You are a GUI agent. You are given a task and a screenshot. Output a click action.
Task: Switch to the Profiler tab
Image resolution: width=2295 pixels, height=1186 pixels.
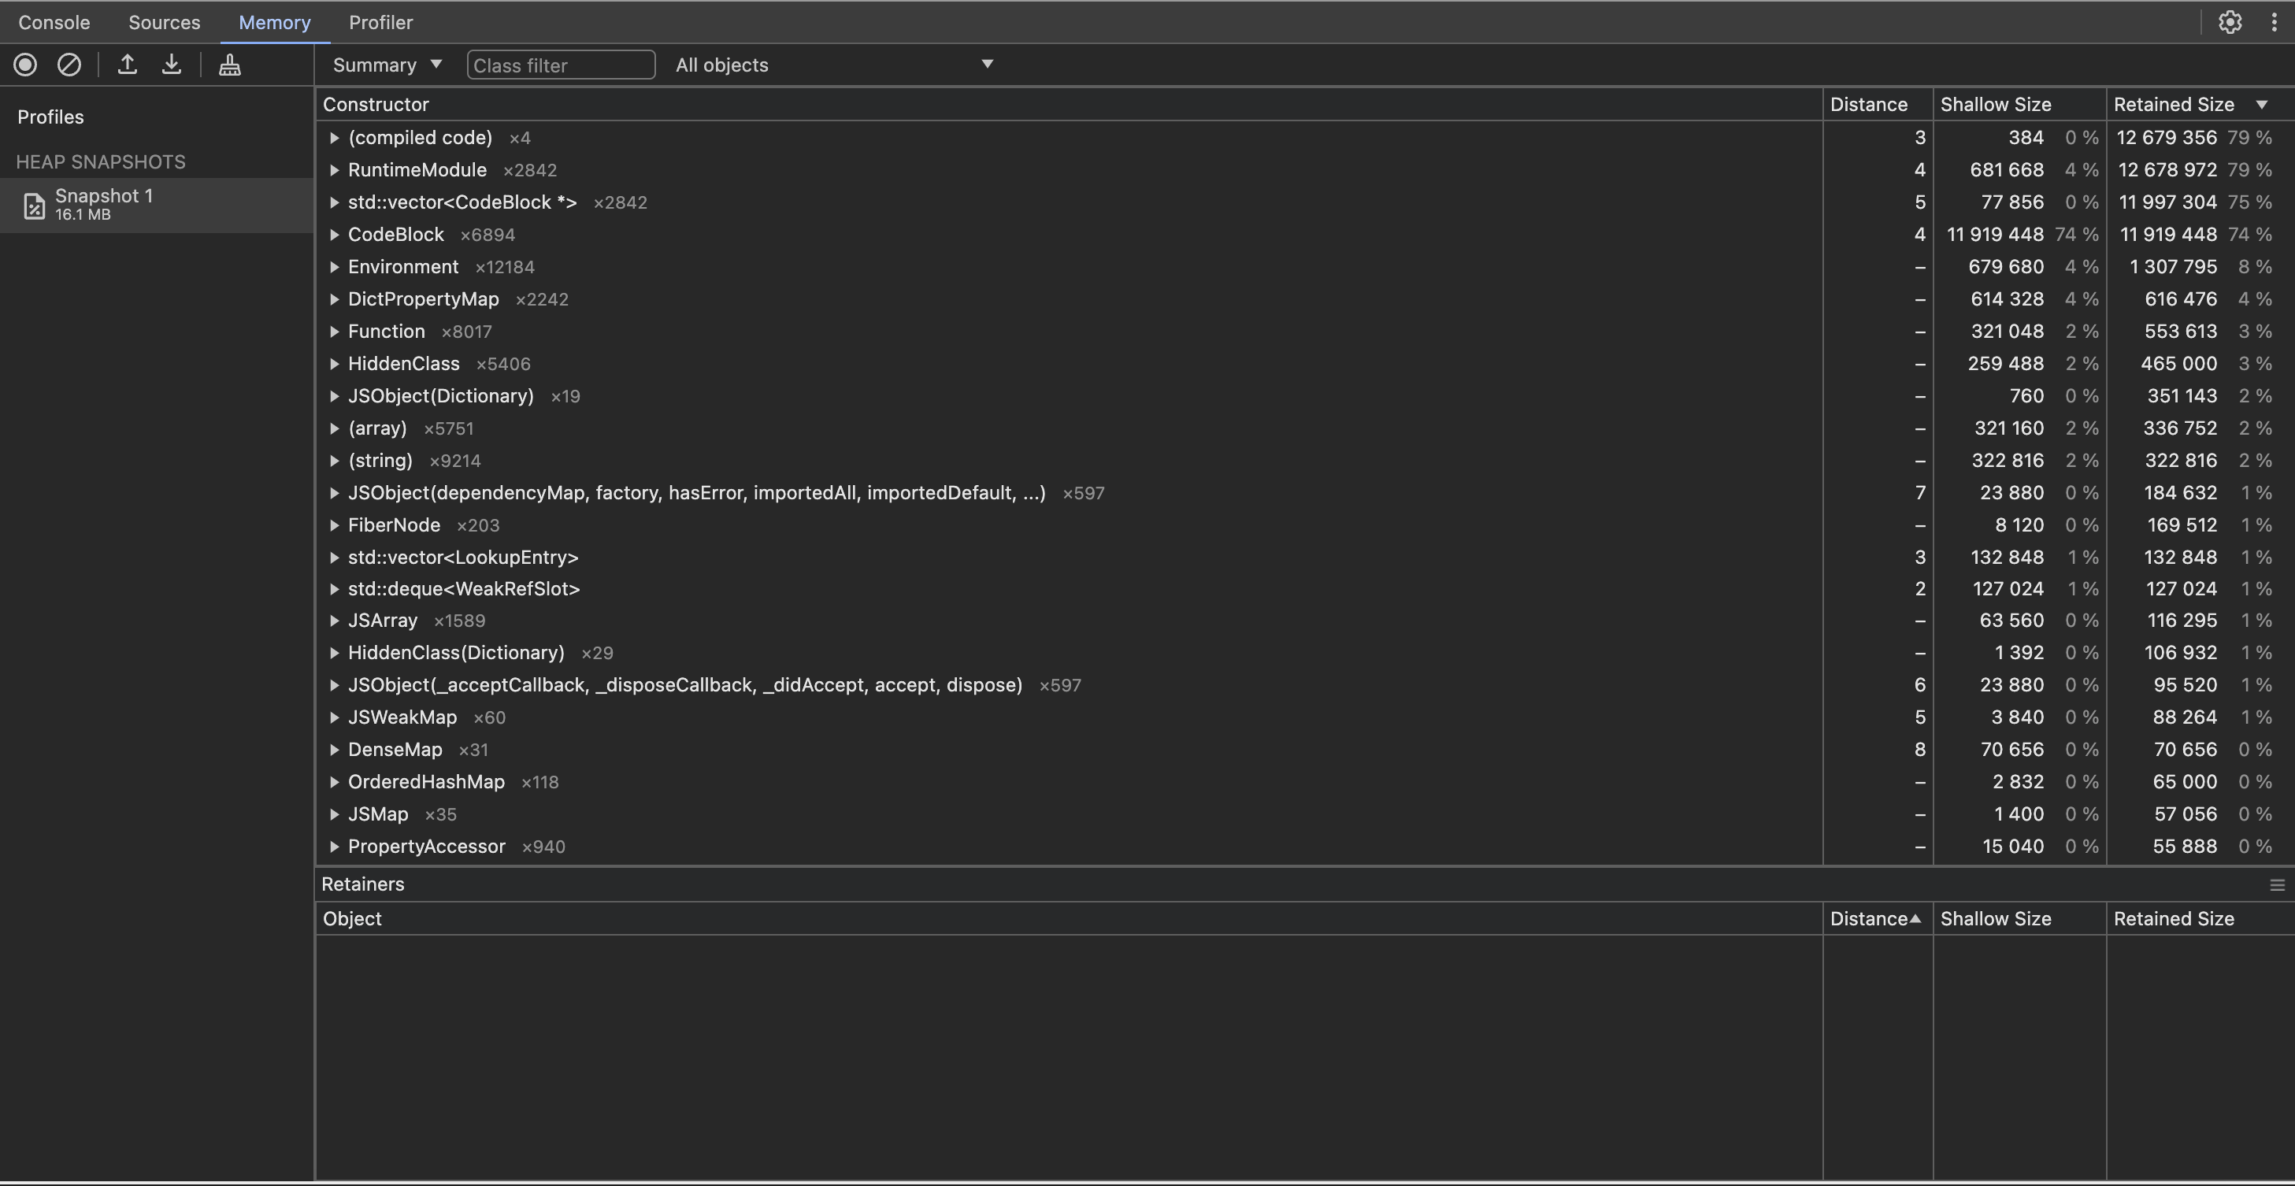click(380, 21)
